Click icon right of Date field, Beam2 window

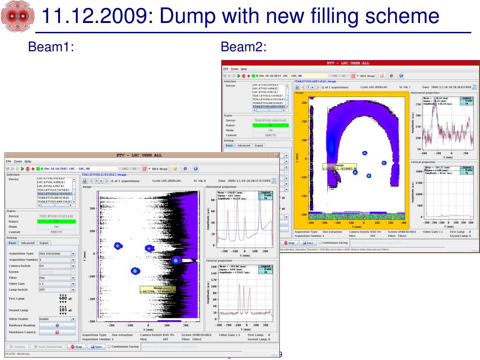click(474, 87)
